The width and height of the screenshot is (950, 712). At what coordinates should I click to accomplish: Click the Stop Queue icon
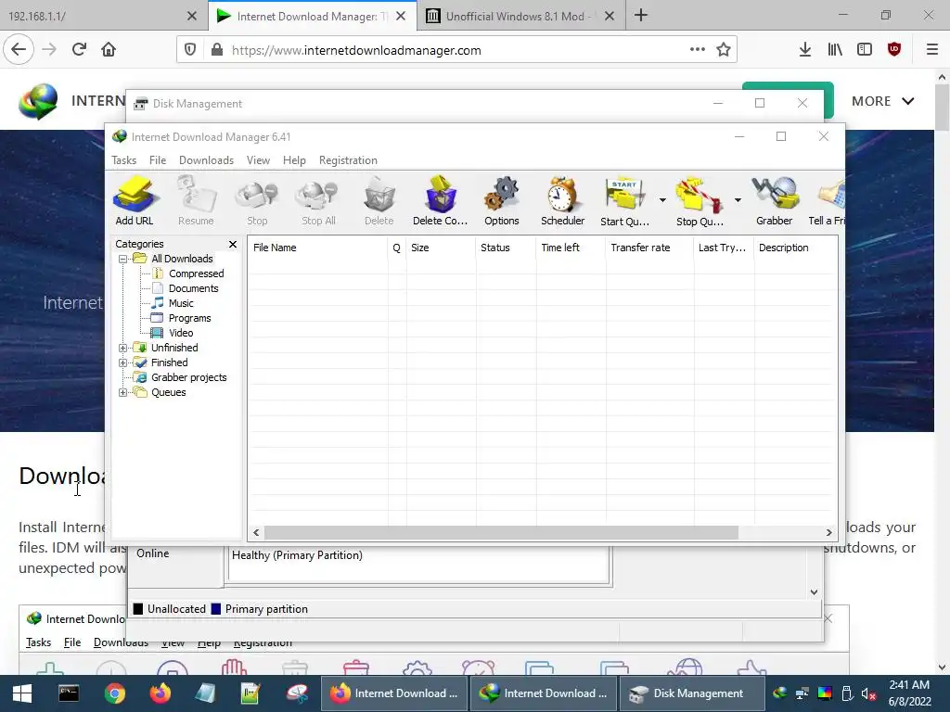[x=700, y=201]
